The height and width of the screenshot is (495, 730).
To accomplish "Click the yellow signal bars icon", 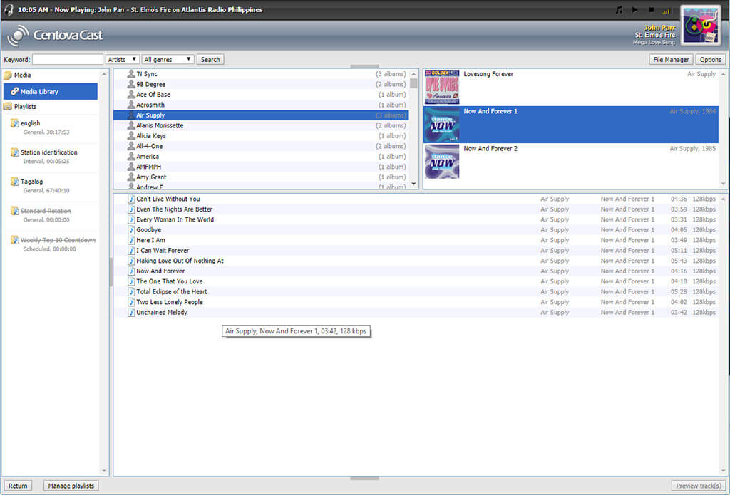I will pyautogui.click(x=667, y=10).
